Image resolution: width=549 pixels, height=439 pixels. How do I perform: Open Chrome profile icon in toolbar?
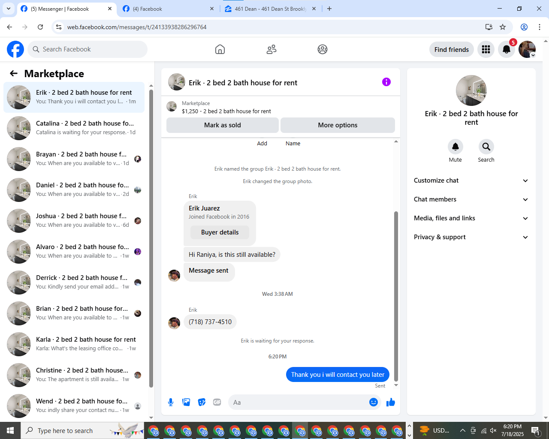[x=524, y=27]
